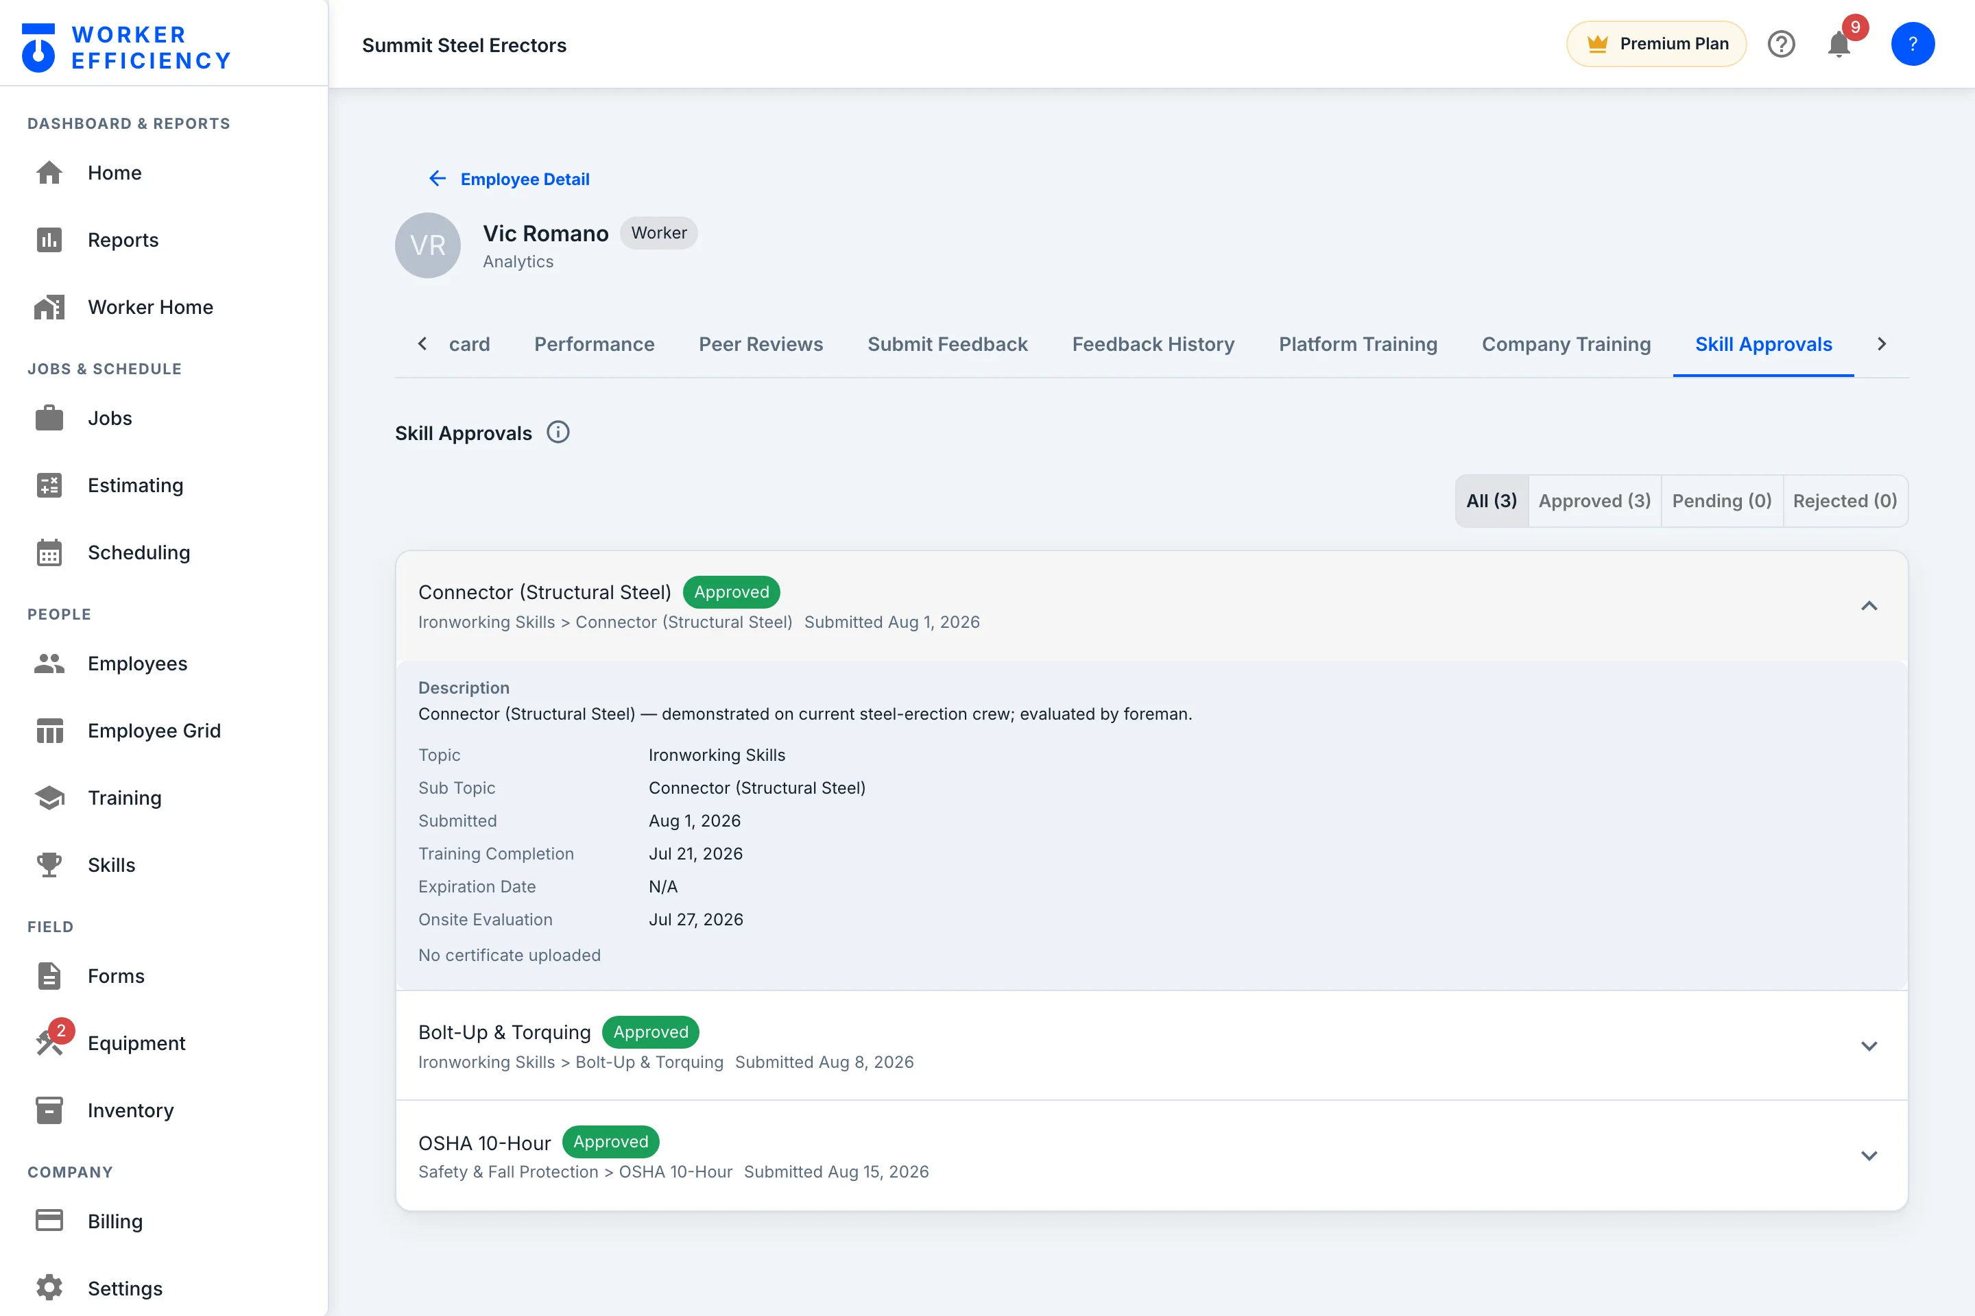Image resolution: width=1975 pixels, height=1316 pixels.
Task: Select the Jobs briefcase icon
Action: (49, 418)
